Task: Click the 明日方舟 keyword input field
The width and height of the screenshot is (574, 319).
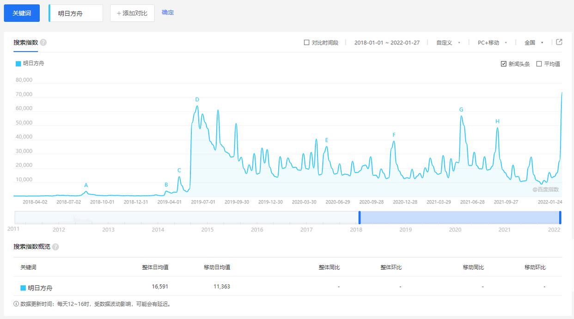Action: point(76,13)
